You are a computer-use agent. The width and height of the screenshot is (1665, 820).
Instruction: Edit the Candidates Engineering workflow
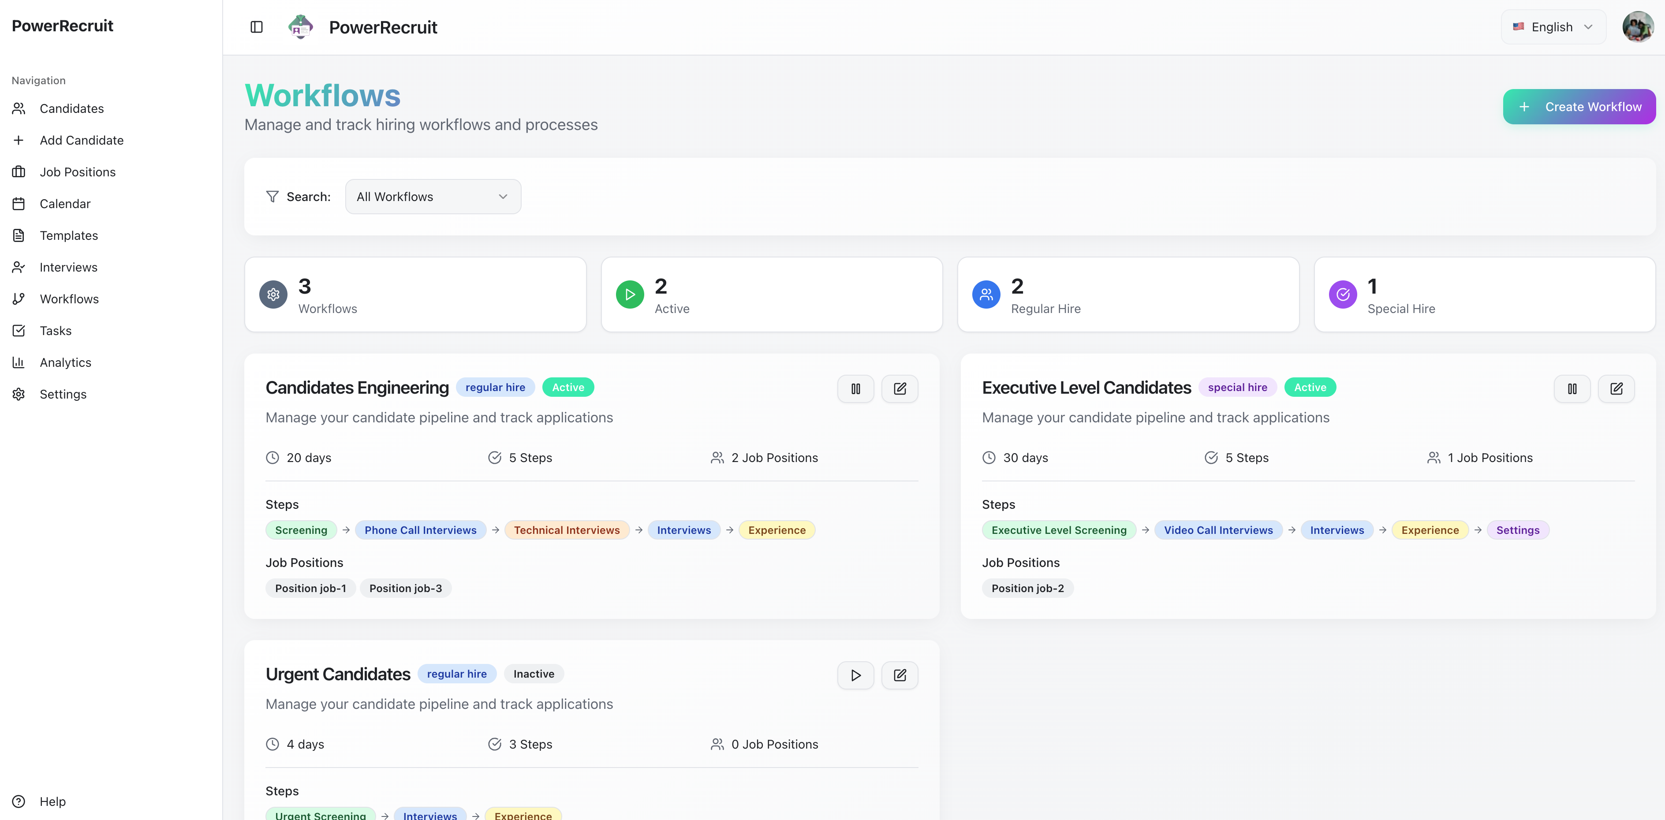pos(899,388)
